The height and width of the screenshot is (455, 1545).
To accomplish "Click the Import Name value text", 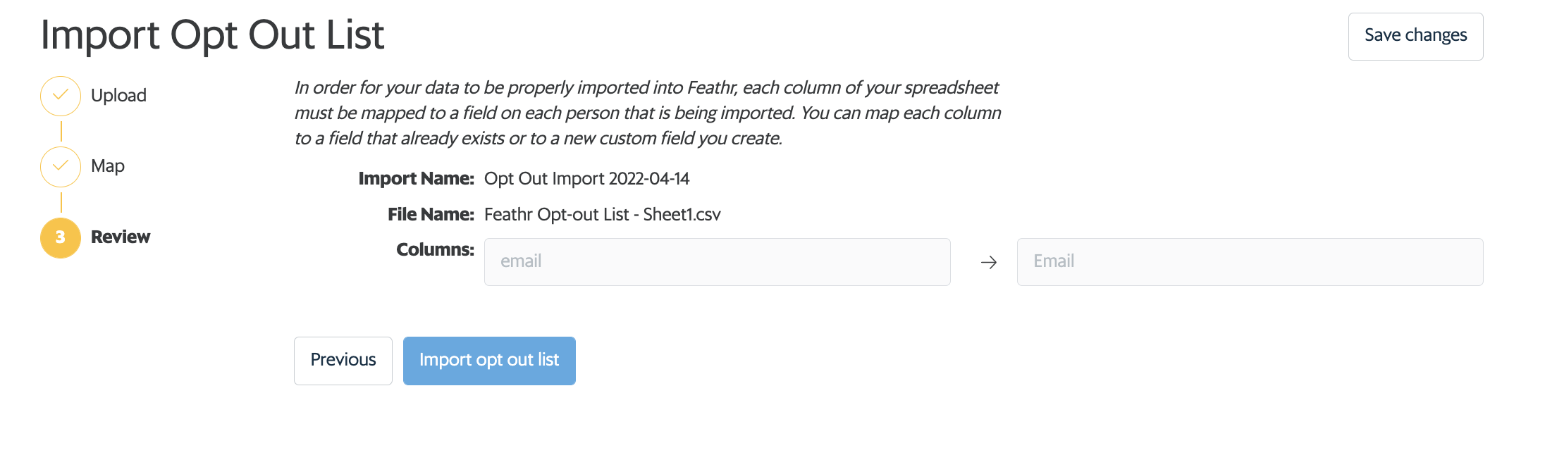I will 586,179.
